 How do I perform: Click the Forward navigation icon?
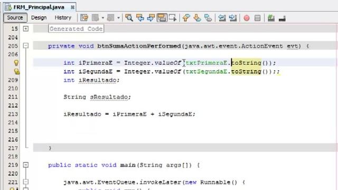110,17
